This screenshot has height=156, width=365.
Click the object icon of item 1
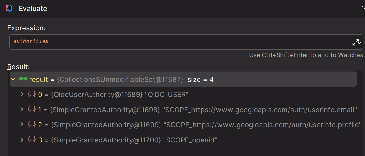(32, 110)
